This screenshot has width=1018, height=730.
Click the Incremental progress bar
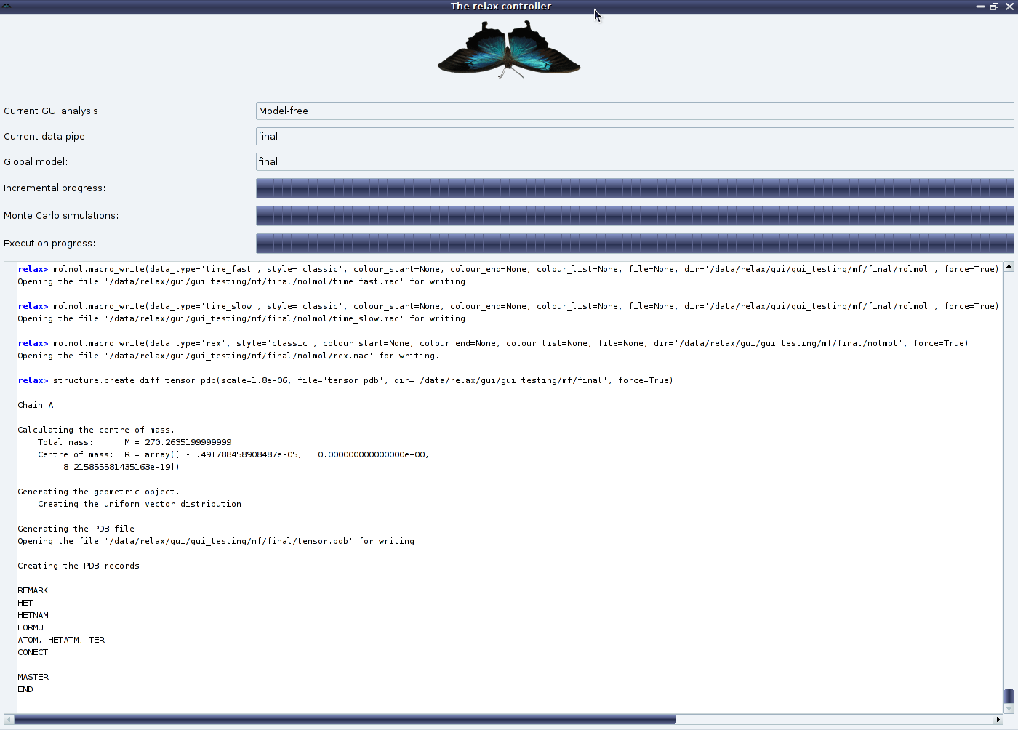click(634, 188)
